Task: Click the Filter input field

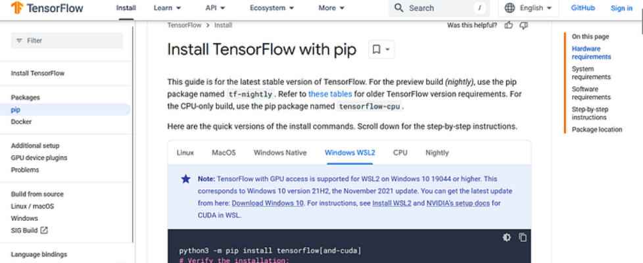Action: (x=67, y=41)
